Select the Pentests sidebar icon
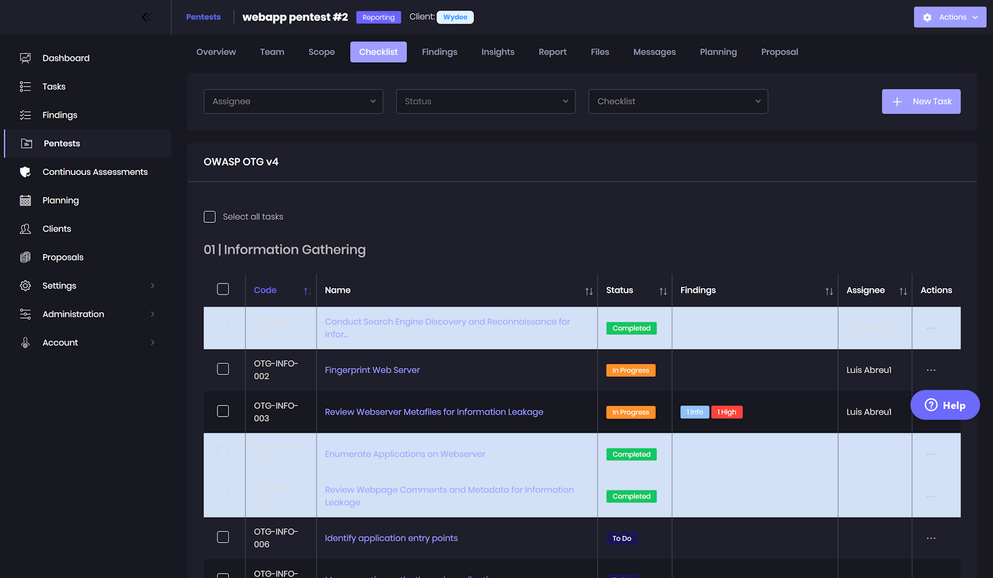Image resolution: width=993 pixels, height=578 pixels. 27,143
